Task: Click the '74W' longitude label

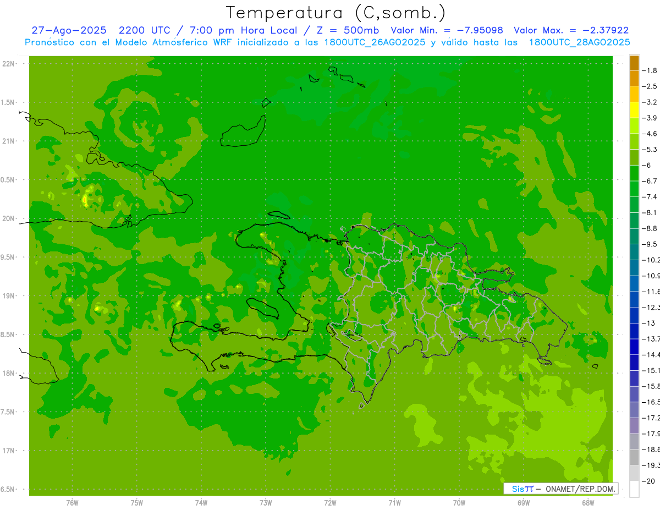Action: (201, 502)
